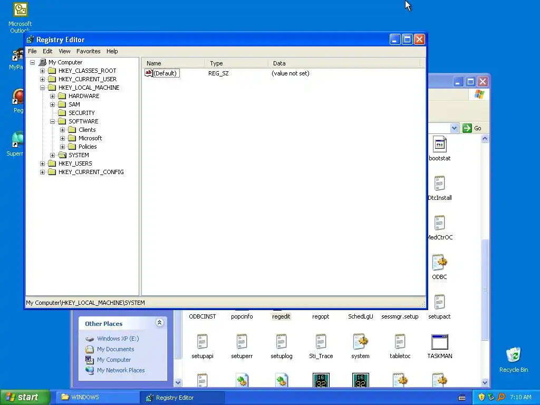Open the address bar dropdown in WINDOWS window
The width and height of the screenshot is (540, 405).
(x=454, y=128)
